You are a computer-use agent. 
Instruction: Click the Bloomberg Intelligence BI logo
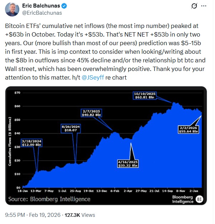[199, 199]
